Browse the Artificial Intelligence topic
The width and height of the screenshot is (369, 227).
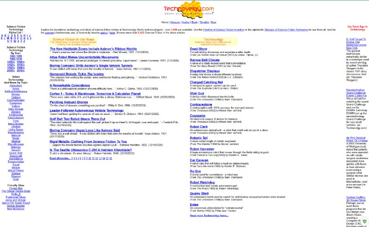point(16,91)
